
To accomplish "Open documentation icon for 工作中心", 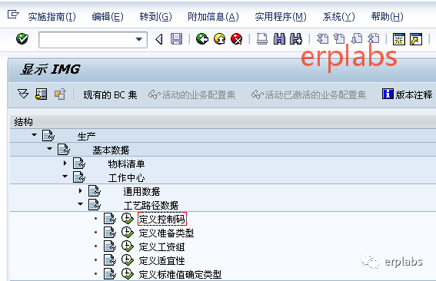I will point(79,177).
